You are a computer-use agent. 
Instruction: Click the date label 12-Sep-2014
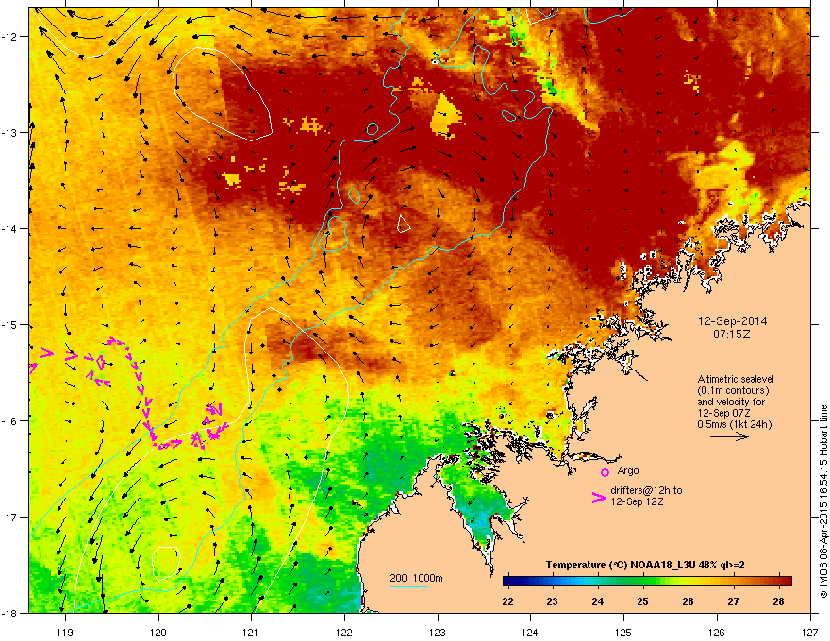click(732, 321)
